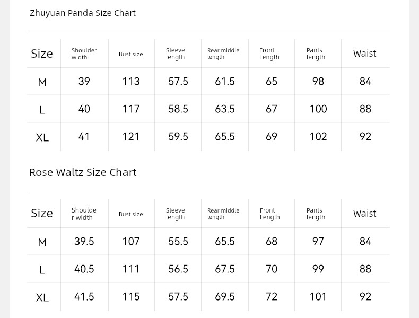
Task: Select the 107 bust size in Rose Waltz M
Action: coord(131,241)
